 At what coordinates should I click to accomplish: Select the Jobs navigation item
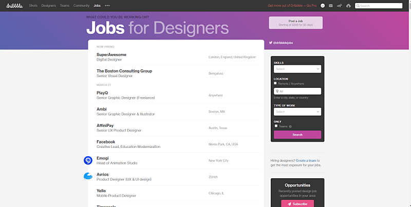pos(97,6)
